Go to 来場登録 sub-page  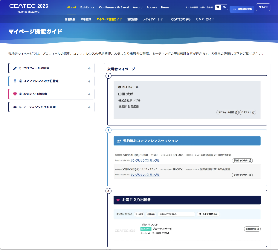coord(86,19)
